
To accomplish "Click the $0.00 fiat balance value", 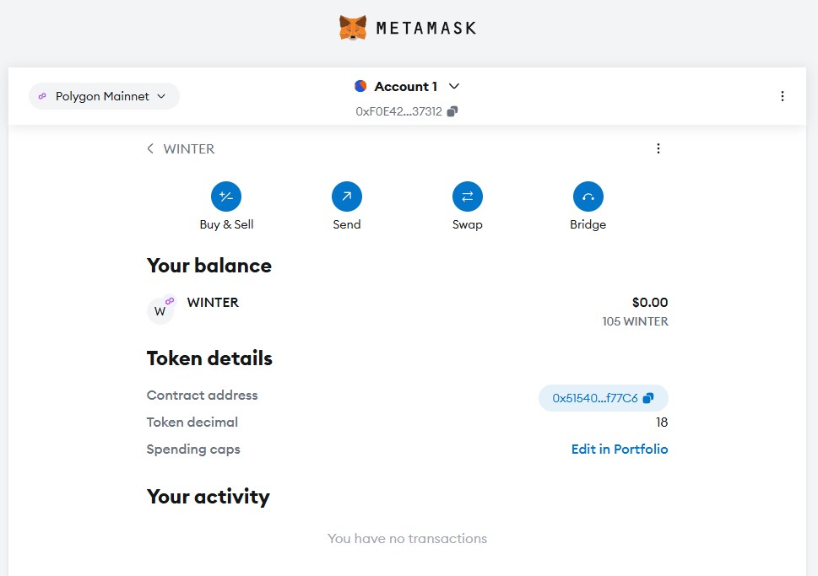I will pyautogui.click(x=649, y=302).
